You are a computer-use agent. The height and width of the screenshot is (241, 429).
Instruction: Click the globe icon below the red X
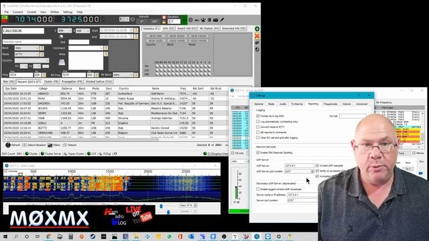pos(257,50)
